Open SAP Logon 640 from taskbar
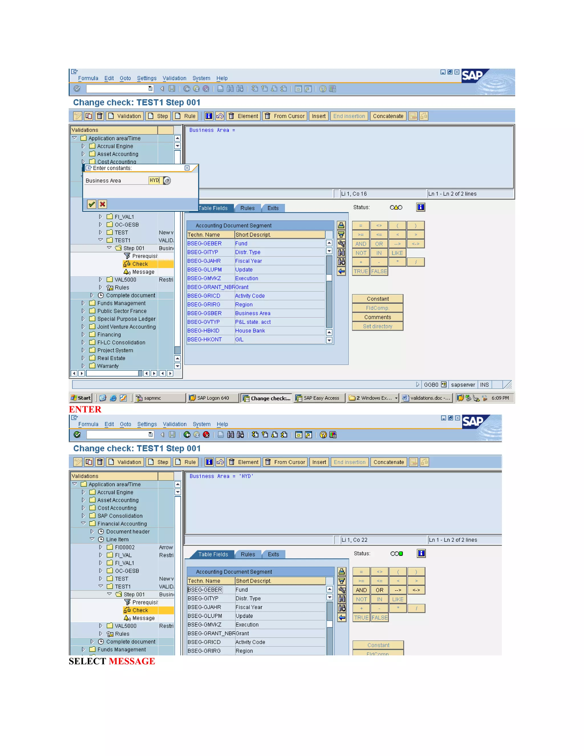The image size is (584, 756). pyautogui.click(x=212, y=398)
